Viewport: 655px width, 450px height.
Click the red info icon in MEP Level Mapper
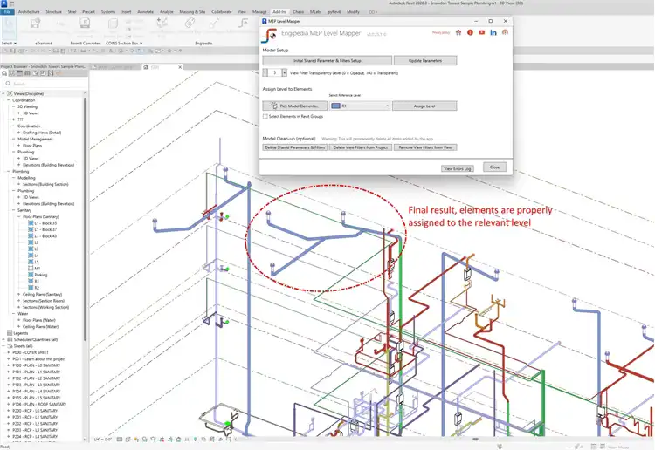pos(470,32)
